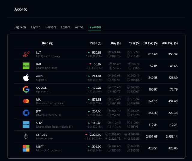Click the Microsoft four-square logo

[26, 148]
